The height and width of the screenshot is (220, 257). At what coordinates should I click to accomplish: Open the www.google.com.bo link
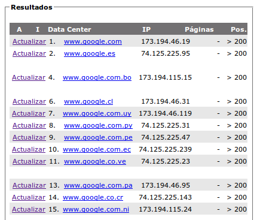[97, 77]
